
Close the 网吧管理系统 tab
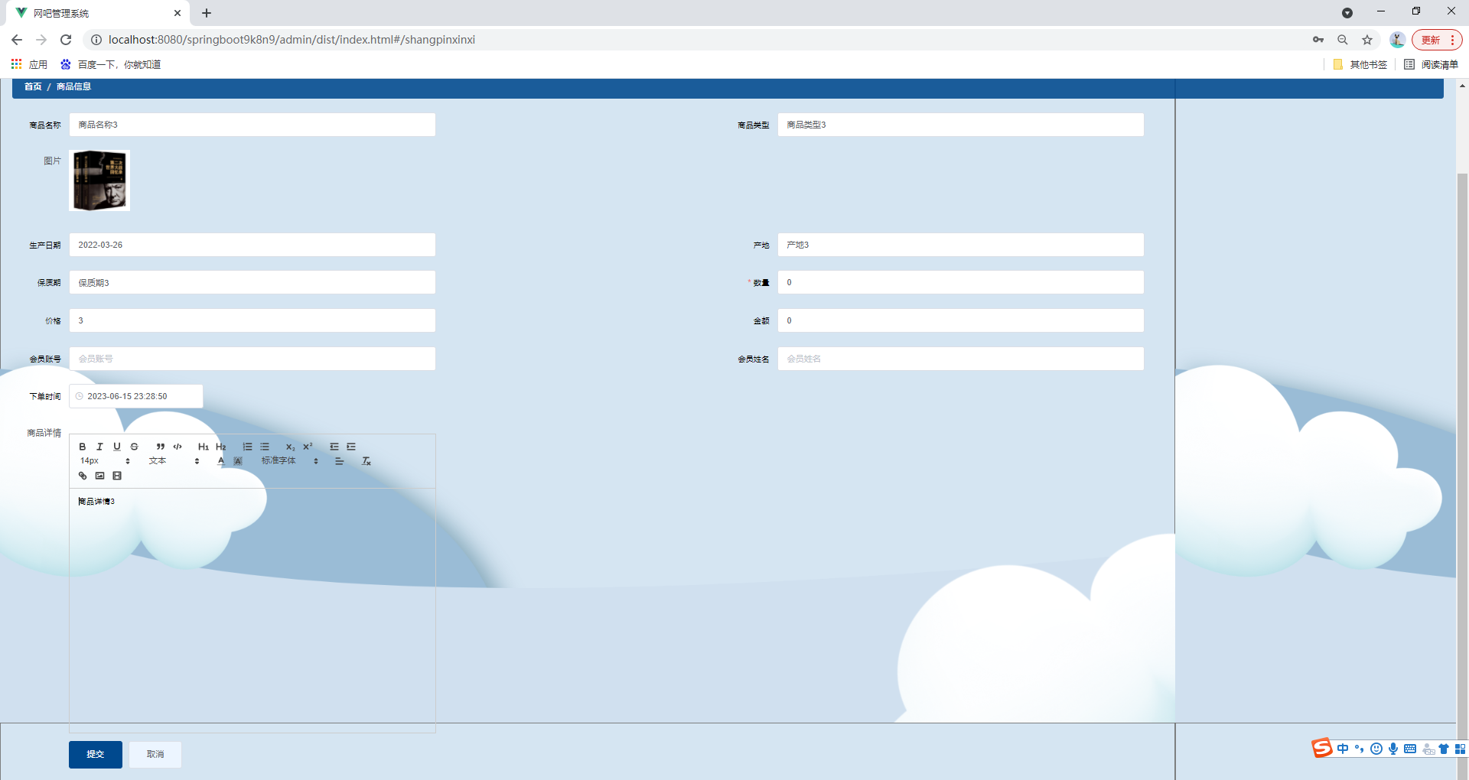click(178, 13)
